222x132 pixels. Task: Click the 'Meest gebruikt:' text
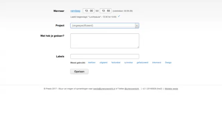click(x=78, y=63)
